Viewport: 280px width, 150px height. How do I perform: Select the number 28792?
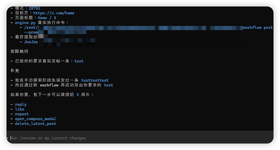tap(34, 8)
